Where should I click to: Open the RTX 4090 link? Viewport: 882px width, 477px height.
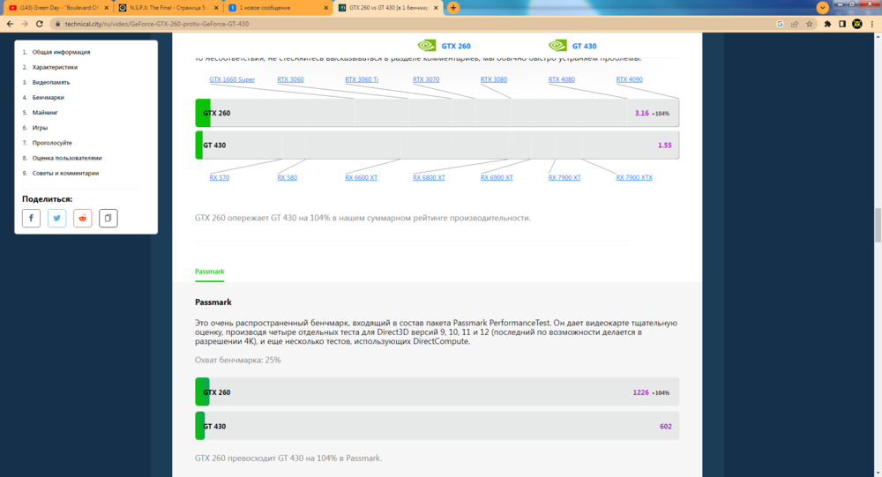629,79
